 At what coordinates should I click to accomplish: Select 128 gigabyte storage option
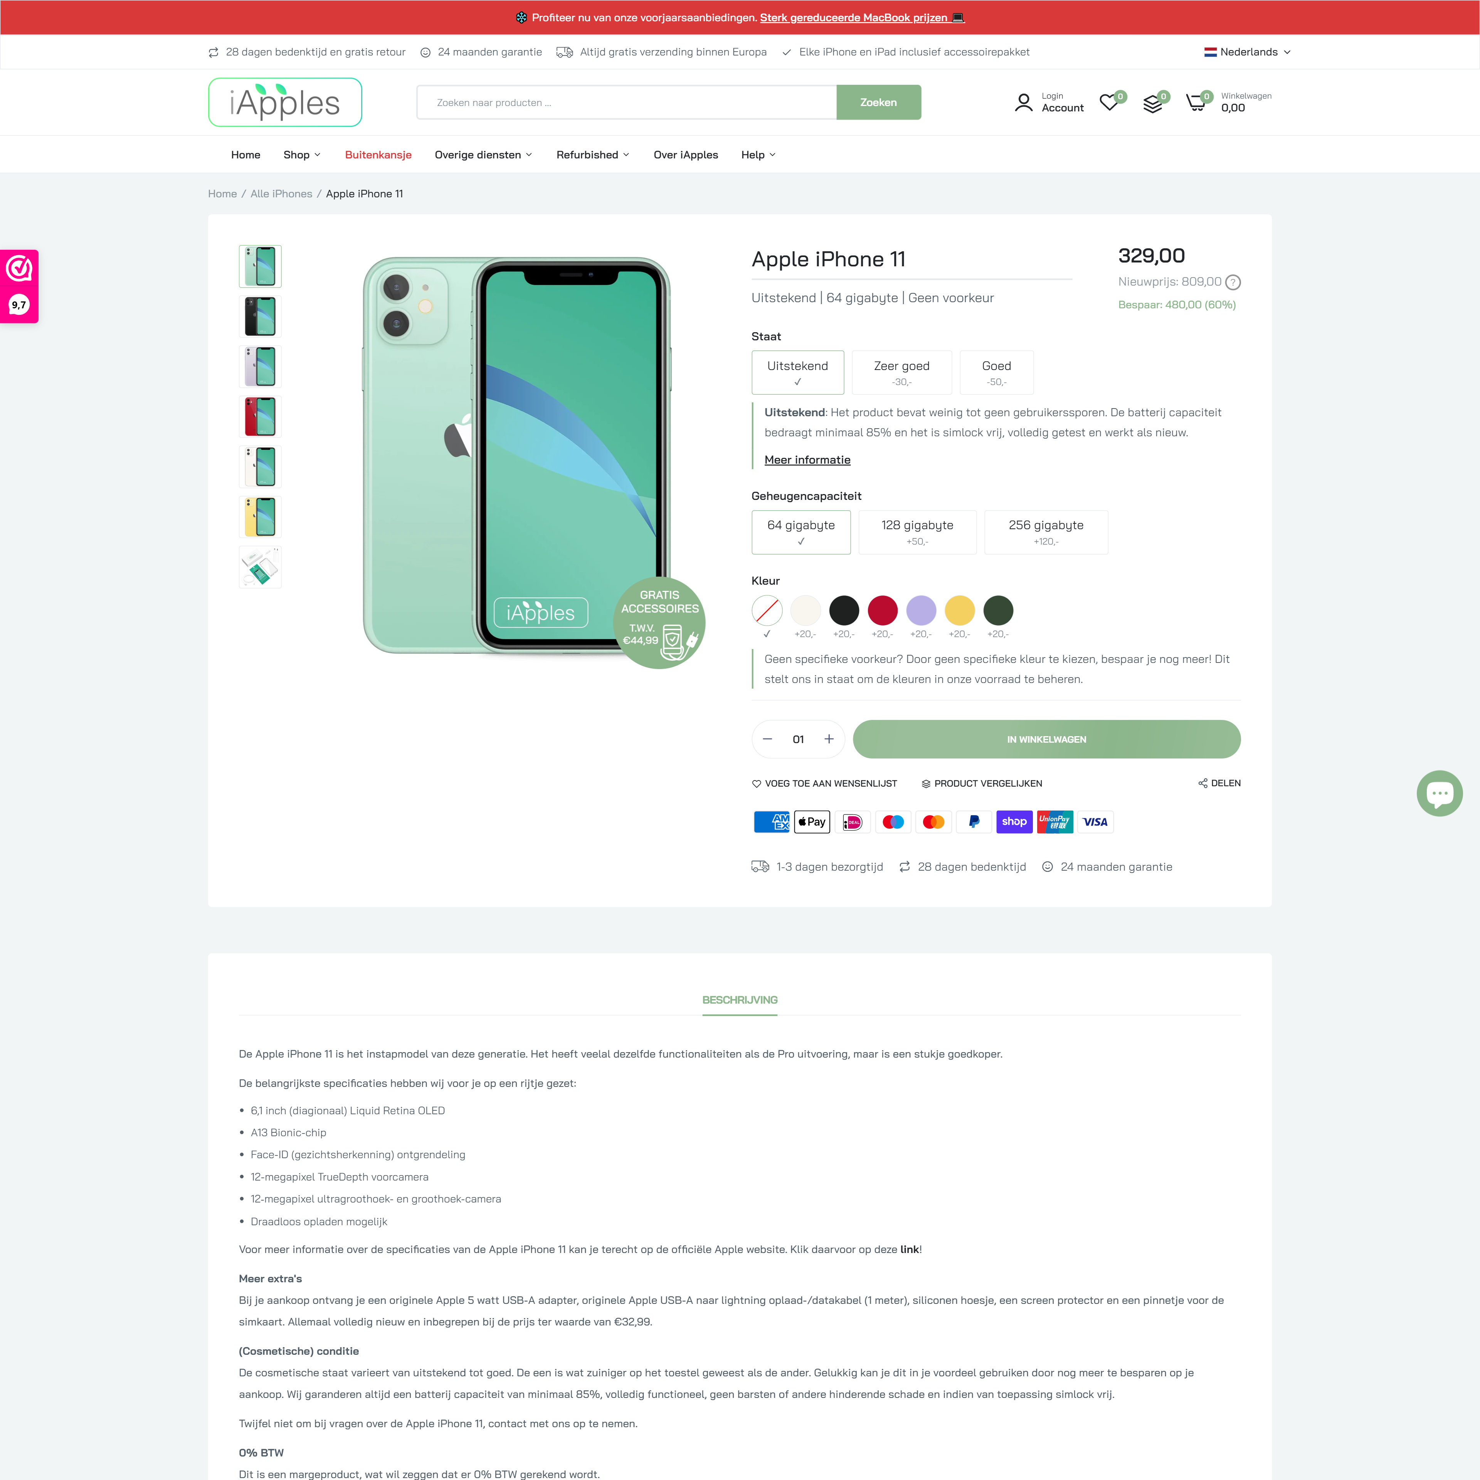tap(917, 531)
